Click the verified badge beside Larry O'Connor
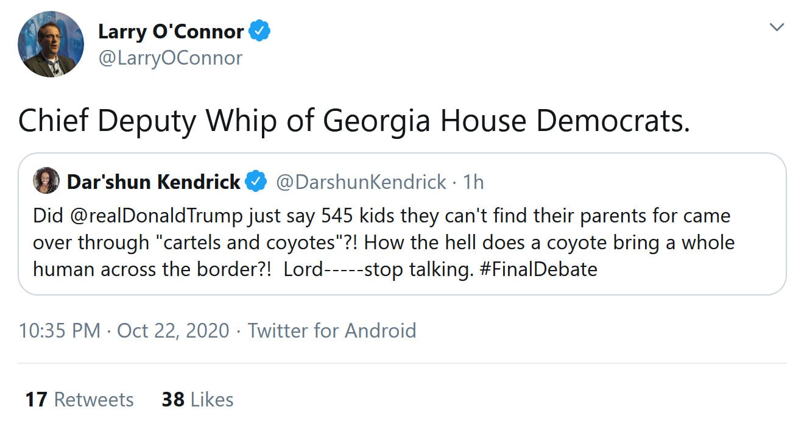This screenshot has height=429, width=804. [260, 32]
